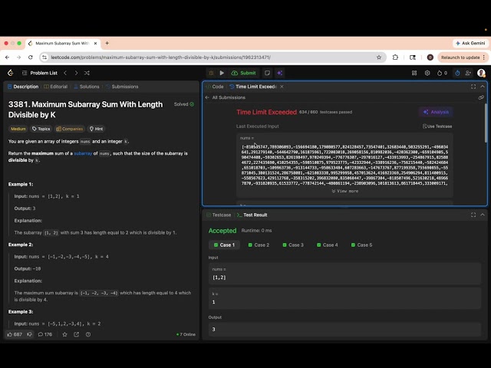The width and height of the screenshot is (491, 368).
Task: Select the Time Limit Exceeded tab
Action: click(x=253, y=87)
